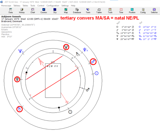Click the ZET application icon in title bar
160x136 pixels.
1,2
